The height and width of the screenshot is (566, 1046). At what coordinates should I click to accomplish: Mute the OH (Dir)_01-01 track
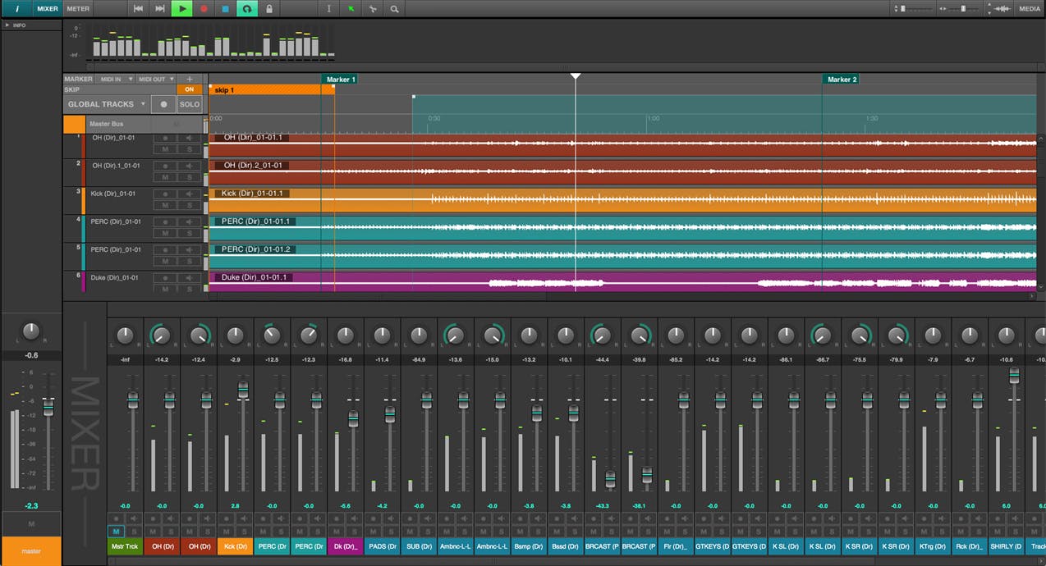pyautogui.click(x=166, y=149)
